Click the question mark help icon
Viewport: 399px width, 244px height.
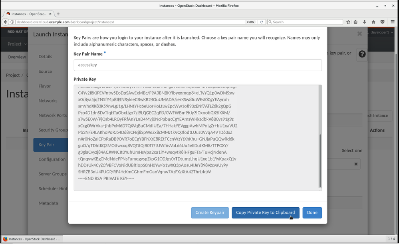point(362,54)
